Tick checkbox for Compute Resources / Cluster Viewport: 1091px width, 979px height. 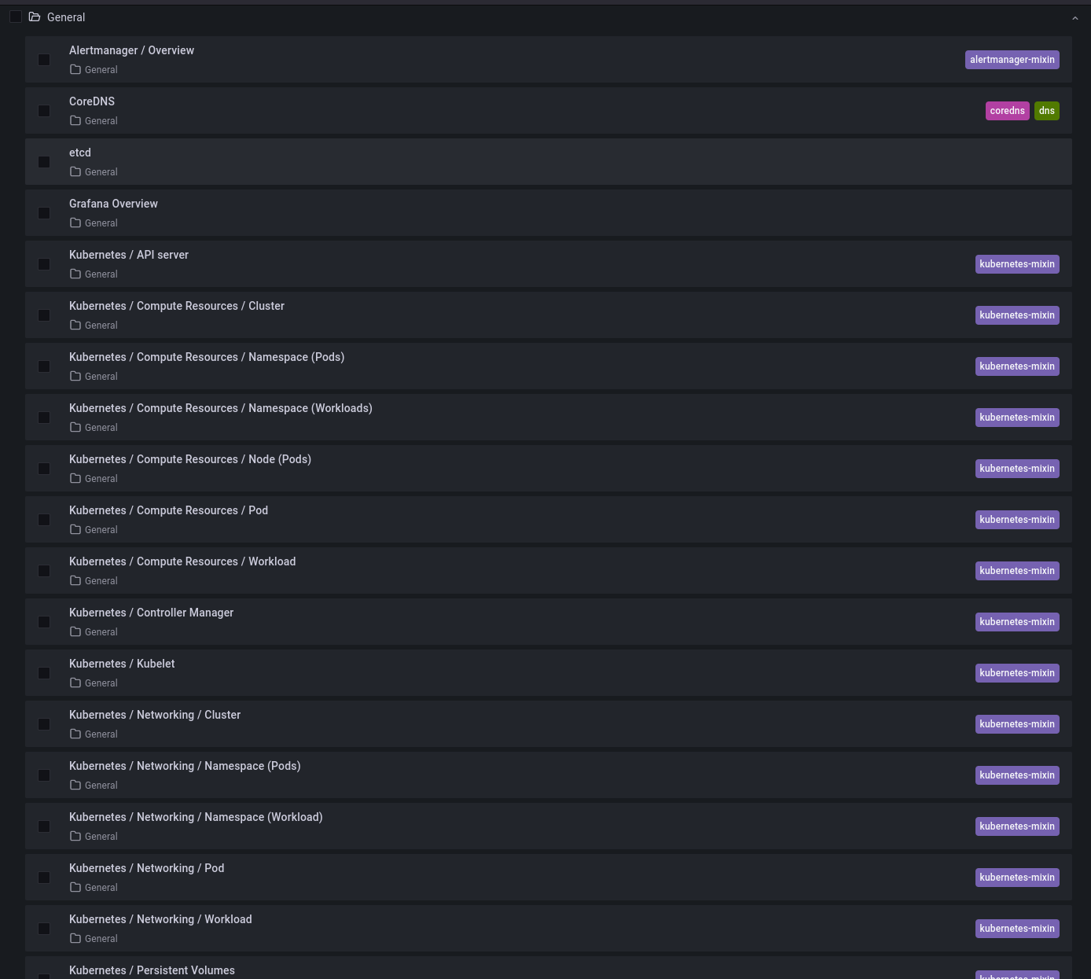(x=44, y=315)
